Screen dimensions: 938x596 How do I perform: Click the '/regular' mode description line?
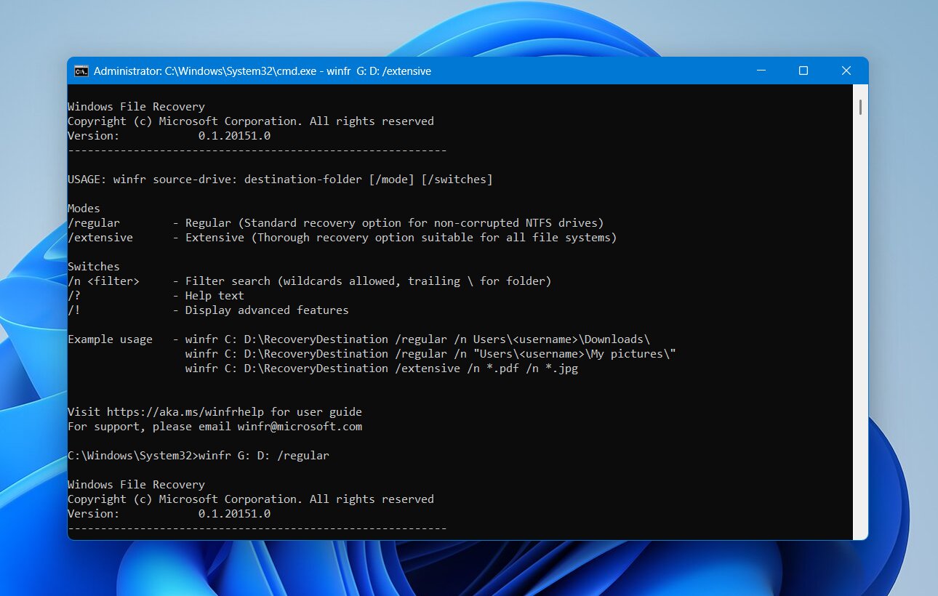coord(336,223)
